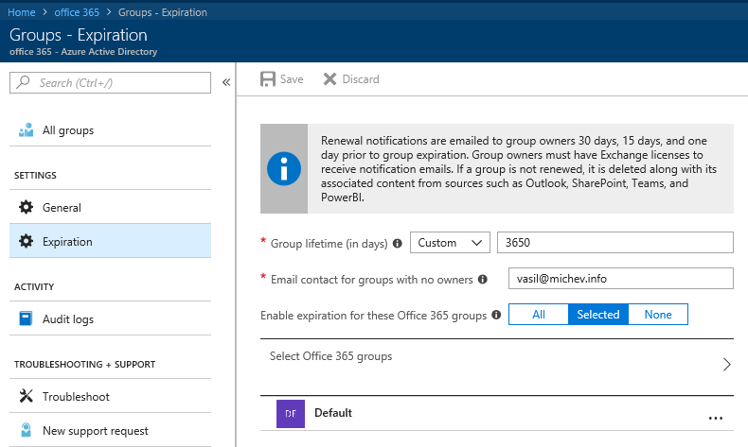Expand Select Office 365 groups chevron

click(726, 365)
